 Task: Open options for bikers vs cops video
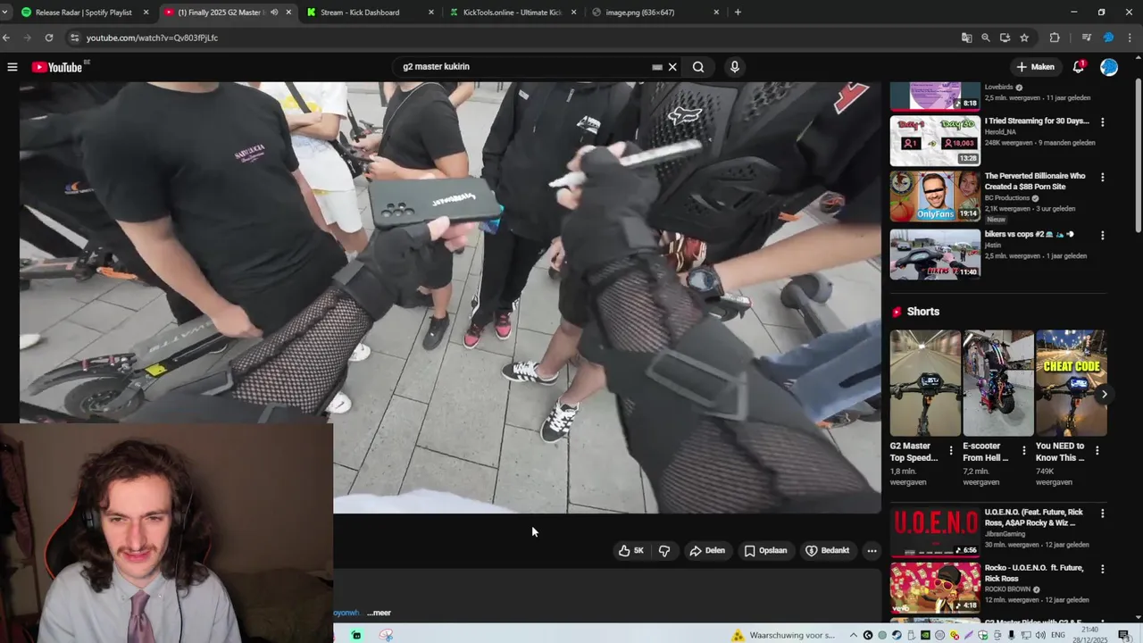[x=1102, y=236]
